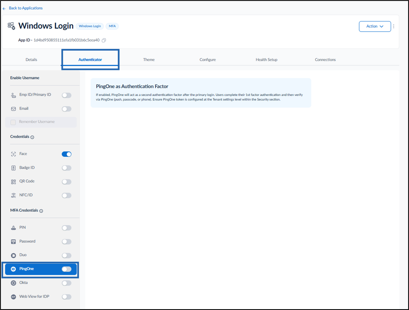
Task: Enable the QR Code toggle
Action: (66, 181)
